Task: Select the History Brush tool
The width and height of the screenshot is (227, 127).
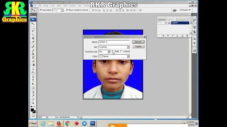Action: (x=33, y=58)
